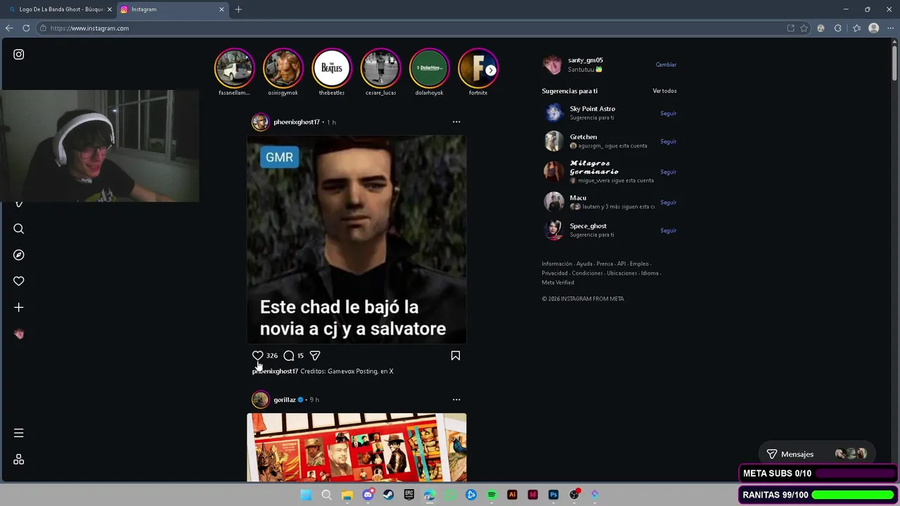The image size is (900, 506).
Task: Open browser extensions puzzle icon
Action: (x=837, y=28)
